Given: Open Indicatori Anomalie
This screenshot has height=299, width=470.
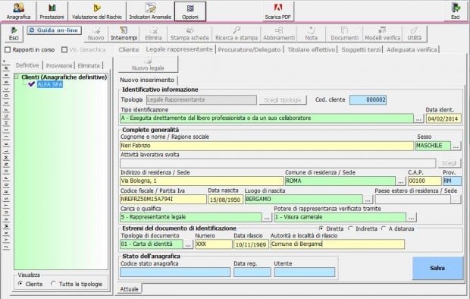Looking at the screenshot, I should pos(150,11).
